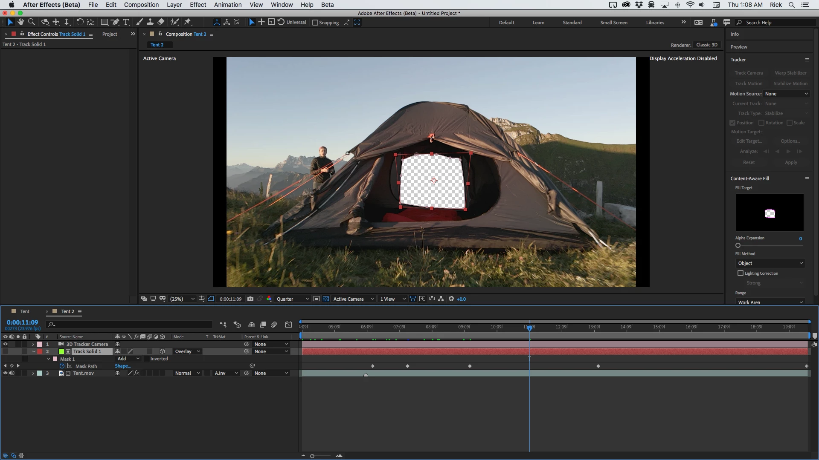Select the Pen tool

(x=115, y=22)
